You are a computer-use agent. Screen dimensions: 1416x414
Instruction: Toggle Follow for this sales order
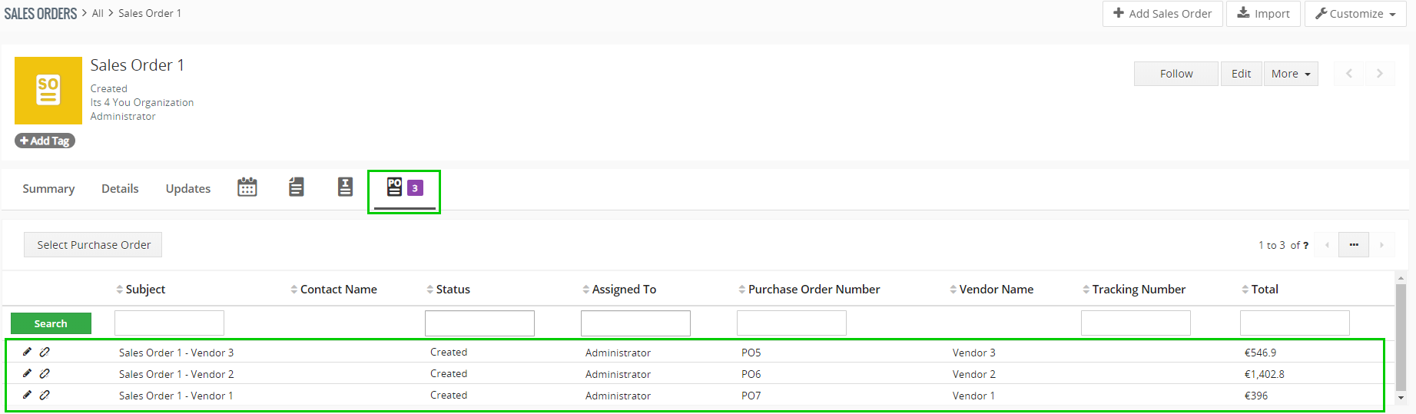pos(1176,74)
